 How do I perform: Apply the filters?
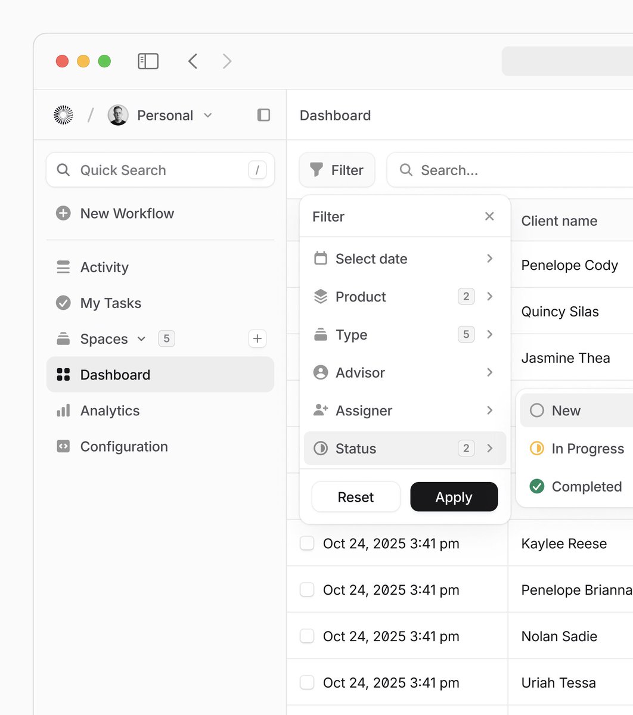454,497
